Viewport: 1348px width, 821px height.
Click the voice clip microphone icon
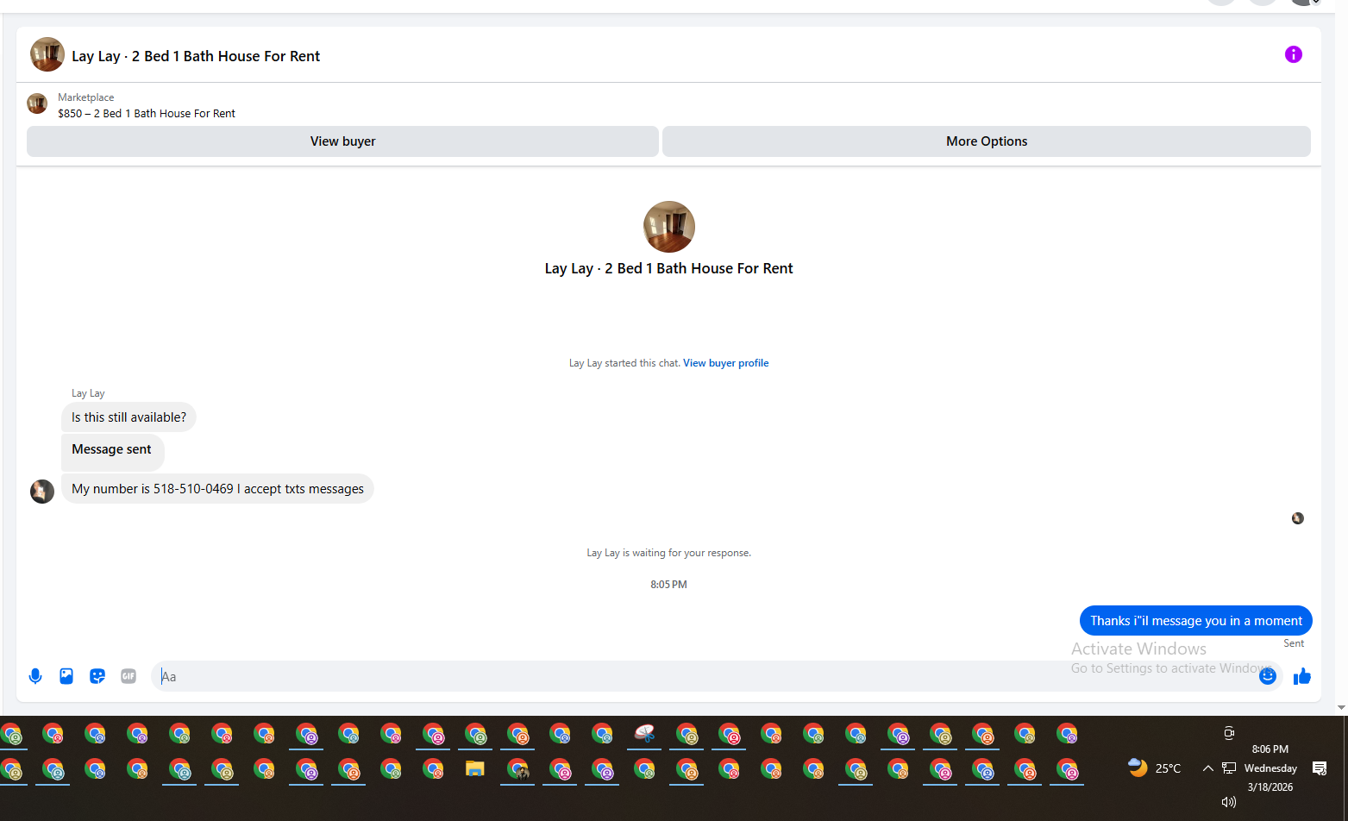tap(35, 676)
